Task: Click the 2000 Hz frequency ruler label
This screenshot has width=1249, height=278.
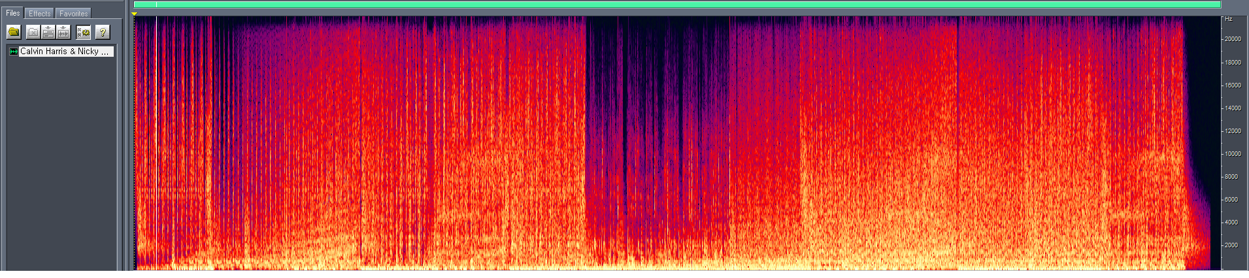Action: [x=1231, y=245]
